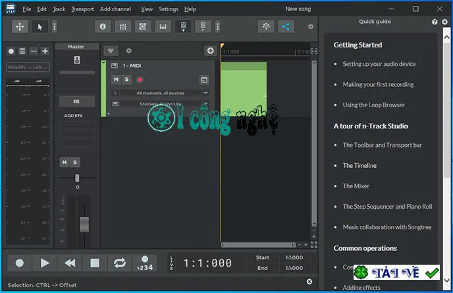This screenshot has height=293, width=453.
Task: Start playback with play button
Action: [45, 263]
